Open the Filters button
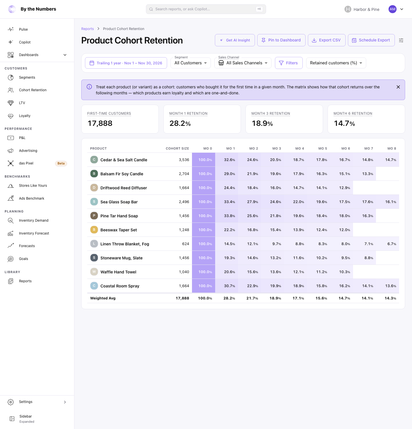This screenshot has width=412, height=429. pos(289,63)
